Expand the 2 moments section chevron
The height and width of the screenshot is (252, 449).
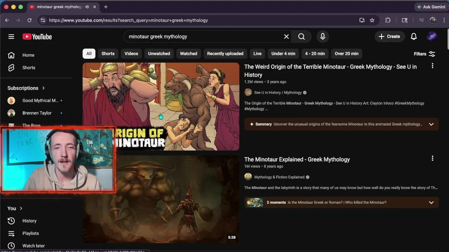(x=431, y=202)
